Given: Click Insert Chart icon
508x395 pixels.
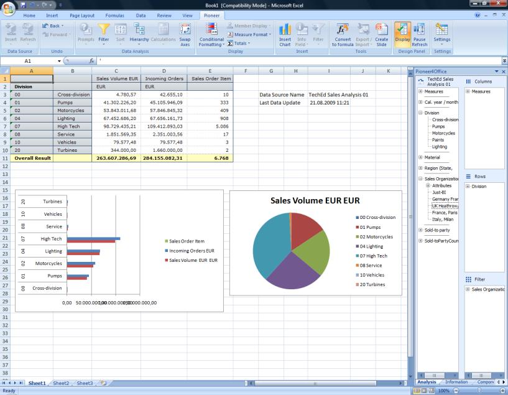Looking at the screenshot, I should click(x=285, y=35).
